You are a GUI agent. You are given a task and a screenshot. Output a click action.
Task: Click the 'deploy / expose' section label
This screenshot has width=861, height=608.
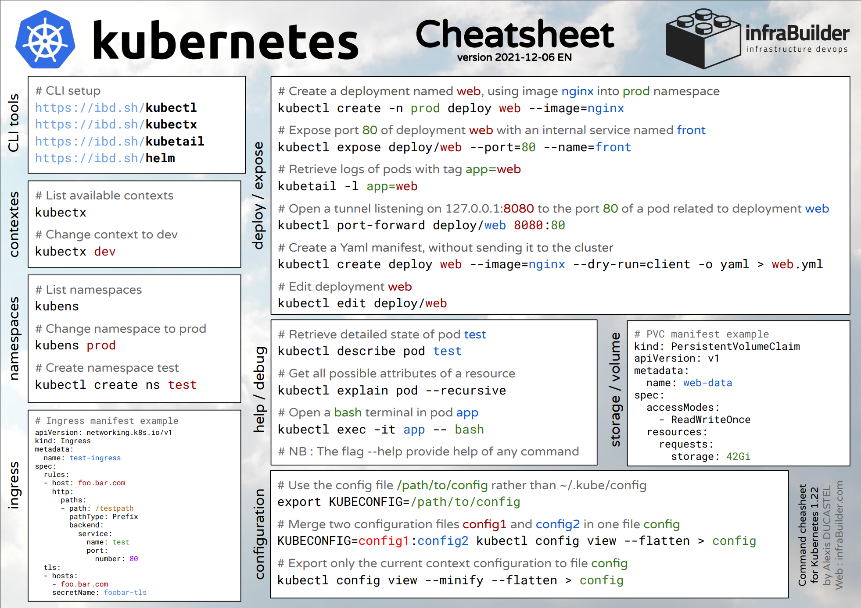click(x=258, y=196)
